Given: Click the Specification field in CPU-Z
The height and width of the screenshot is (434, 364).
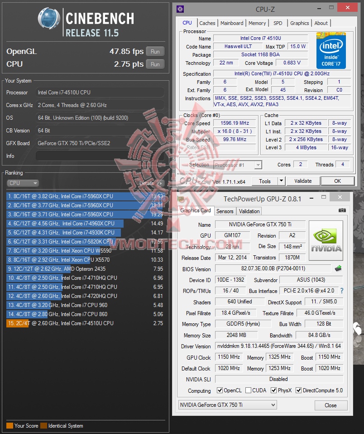Looking at the screenshot, I should coord(282,73).
